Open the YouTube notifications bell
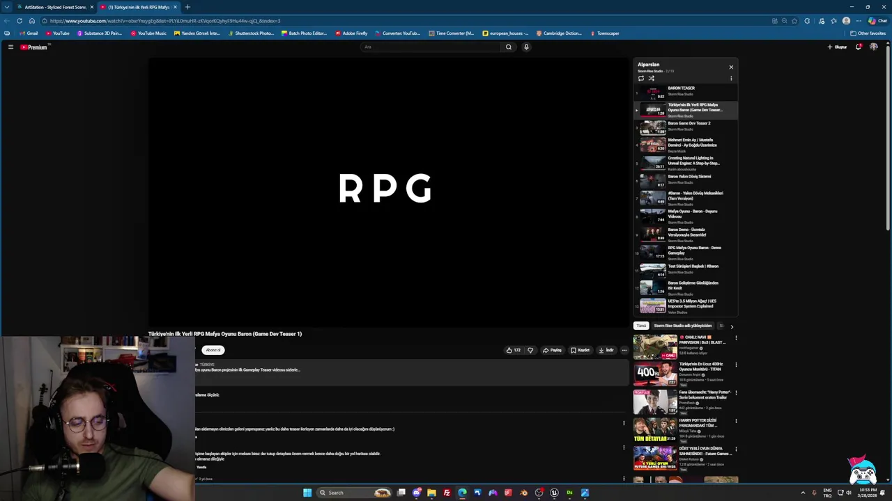The width and height of the screenshot is (892, 501). click(x=859, y=47)
